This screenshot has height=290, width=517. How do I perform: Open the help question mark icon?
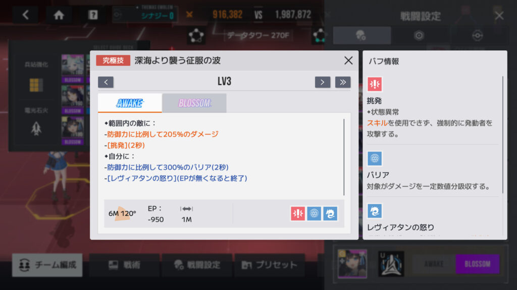pyautogui.click(x=93, y=15)
